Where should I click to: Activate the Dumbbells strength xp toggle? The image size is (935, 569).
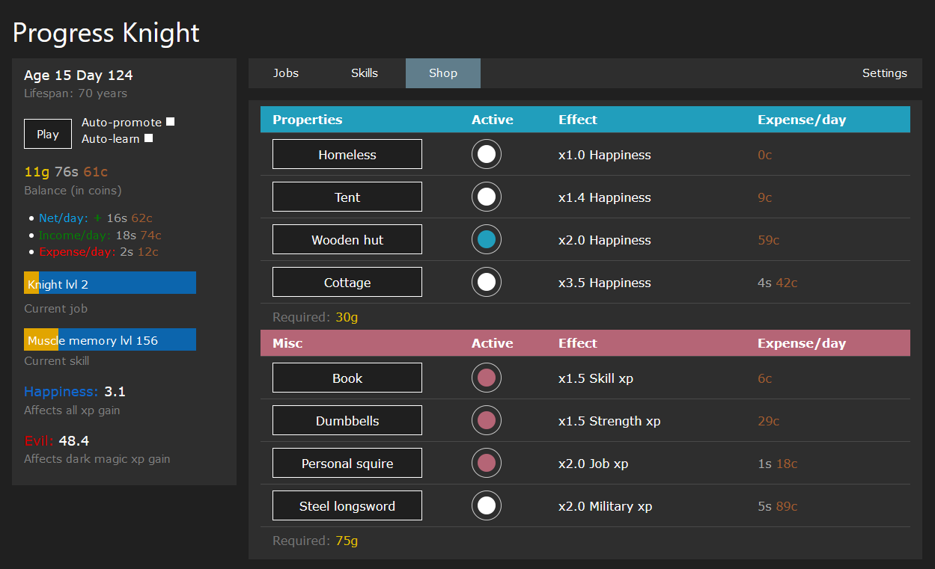click(x=486, y=420)
